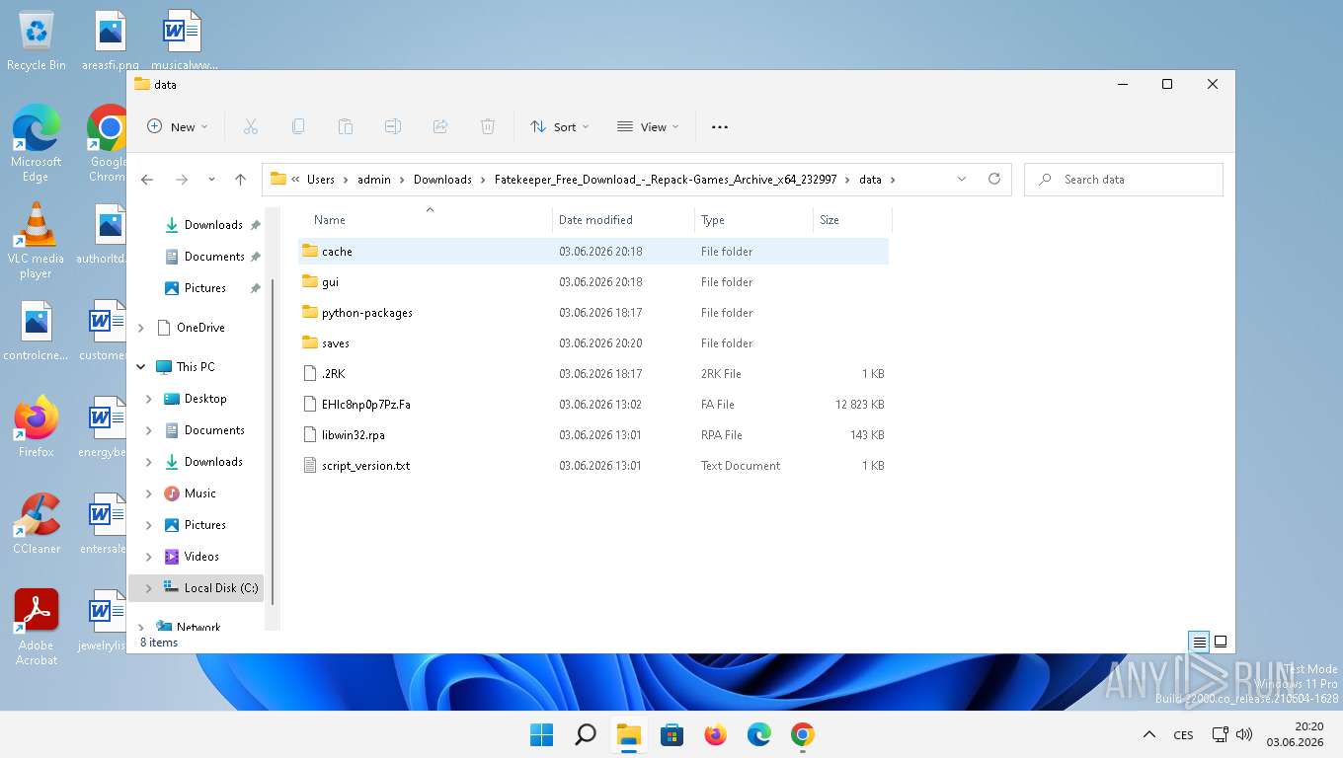This screenshot has width=1343, height=758.
Task: Select the saves folder row
Action: pyautogui.click(x=593, y=343)
